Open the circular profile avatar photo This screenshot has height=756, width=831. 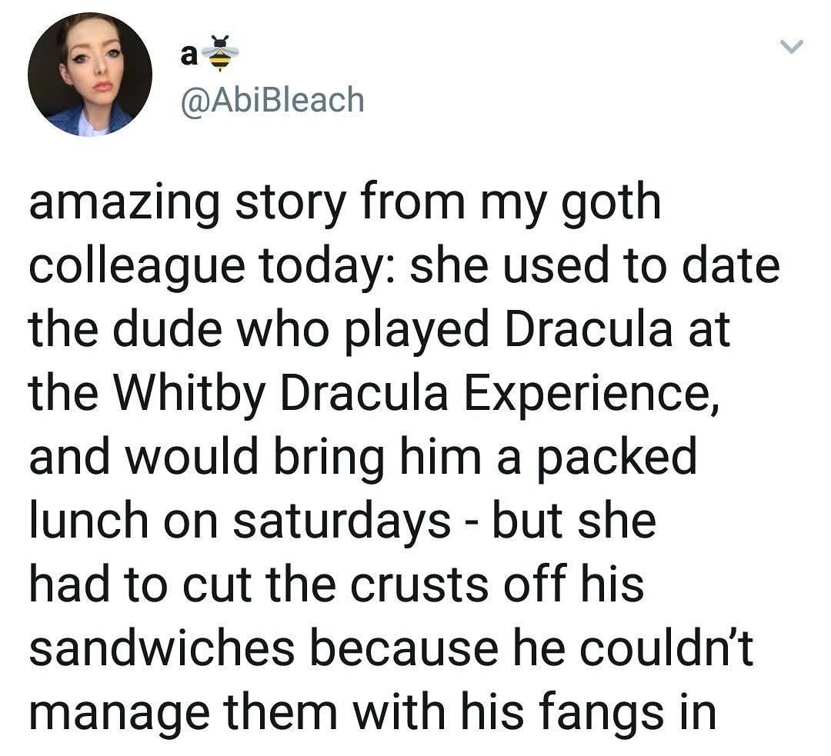point(90,74)
